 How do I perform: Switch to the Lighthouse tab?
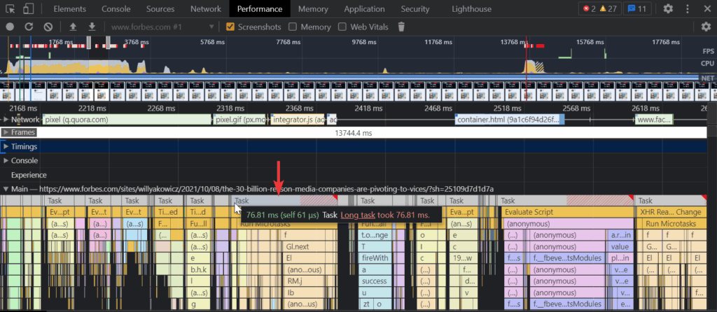tap(471, 8)
